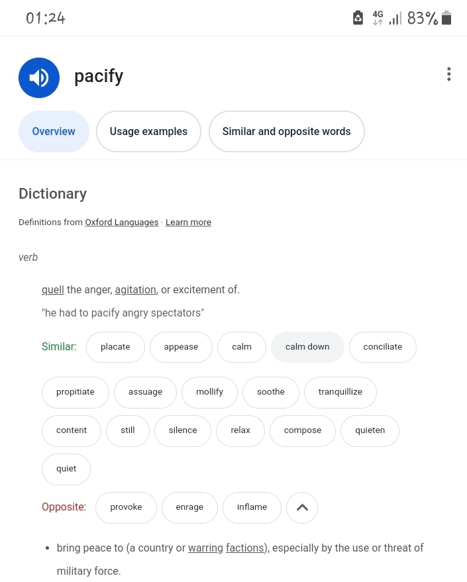Select the placate synonym chip
Viewport: 467px width, 582px height.
(115, 347)
